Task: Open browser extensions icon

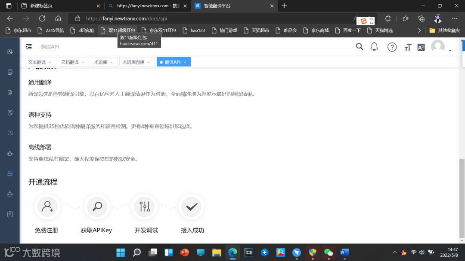Action: tap(388, 18)
